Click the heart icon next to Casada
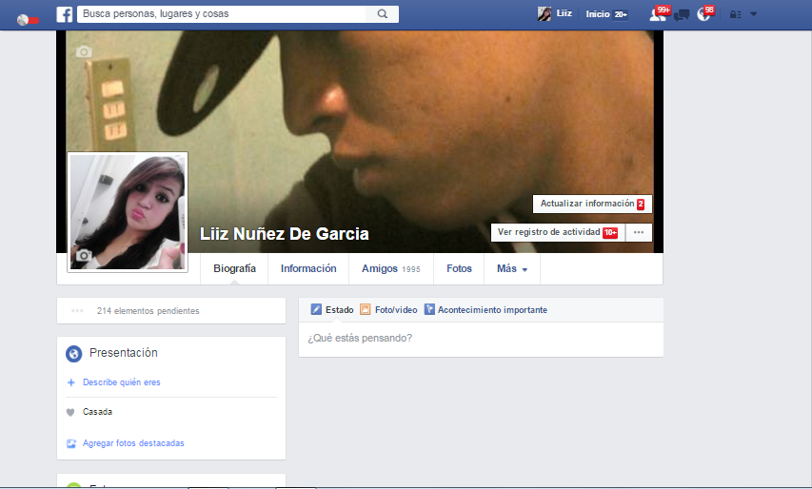The height and width of the screenshot is (489, 812). pos(70,413)
